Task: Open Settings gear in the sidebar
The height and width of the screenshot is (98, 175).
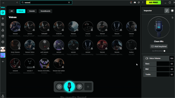Action: (x=3, y=42)
